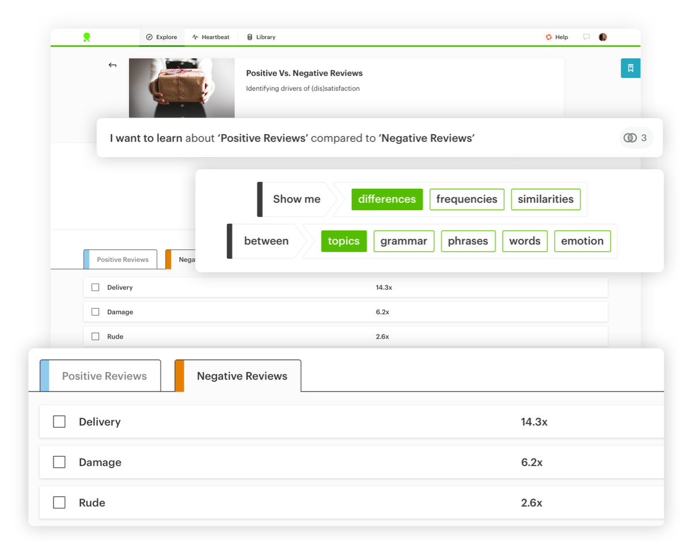Switch to small Positive Reviews tab in background
This screenshot has height=555, width=692.
pyautogui.click(x=120, y=260)
